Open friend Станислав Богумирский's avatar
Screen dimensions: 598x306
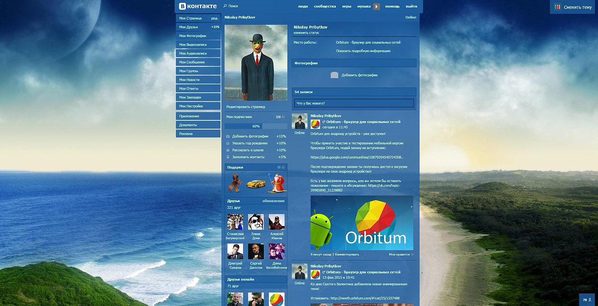click(235, 222)
